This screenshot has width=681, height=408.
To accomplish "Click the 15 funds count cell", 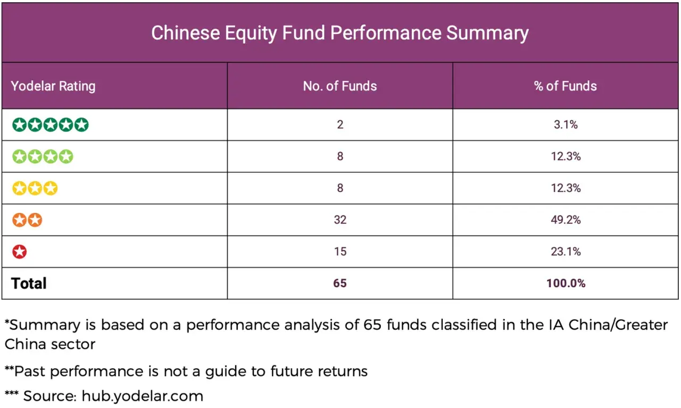I will pyautogui.click(x=340, y=252).
